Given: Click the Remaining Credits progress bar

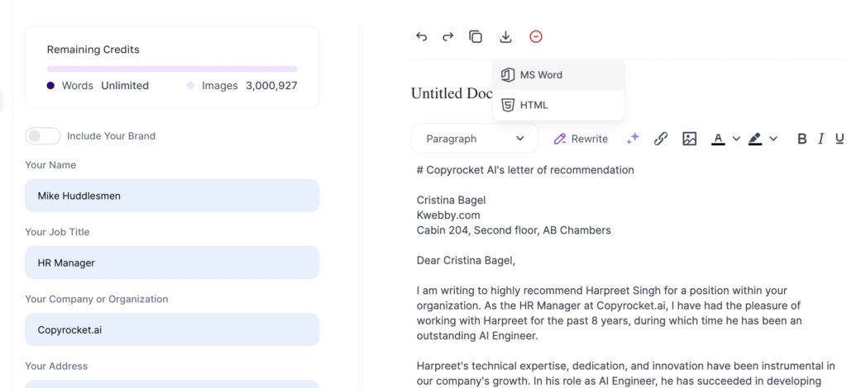Looking at the screenshot, I should (172, 69).
